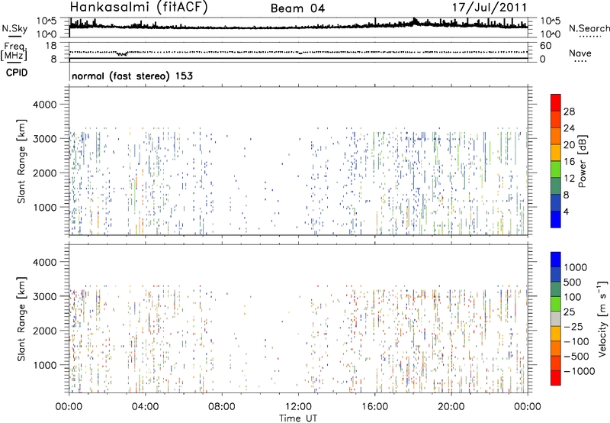Click the noise peak near 18:00 UT
This screenshot has width=610, height=423.
[x=415, y=21]
